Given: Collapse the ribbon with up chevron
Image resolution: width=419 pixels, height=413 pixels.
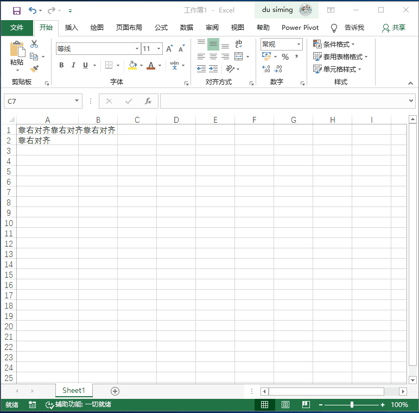Looking at the screenshot, I should coord(410,84).
